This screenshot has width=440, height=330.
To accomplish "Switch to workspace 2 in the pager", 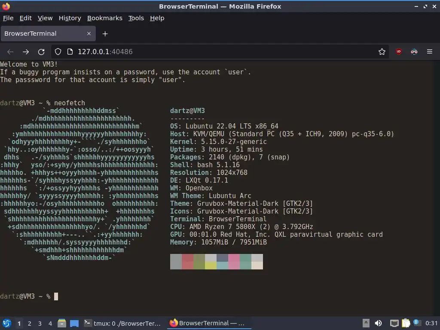I will [x=30, y=324].
